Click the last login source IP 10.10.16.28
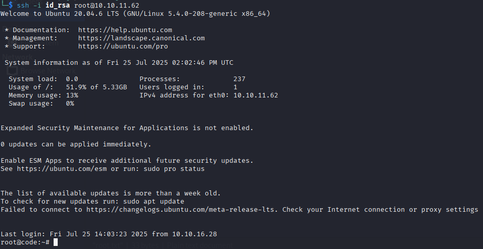Screen dimensions: 483x249 pyautogui.click(x=194, y=234)
